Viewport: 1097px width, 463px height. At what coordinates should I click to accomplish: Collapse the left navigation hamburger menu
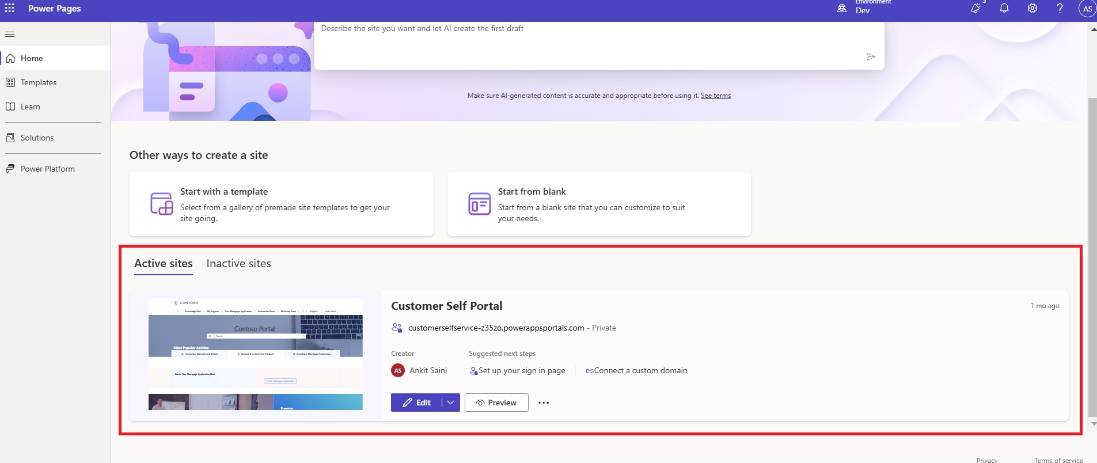tap(10, 34)
